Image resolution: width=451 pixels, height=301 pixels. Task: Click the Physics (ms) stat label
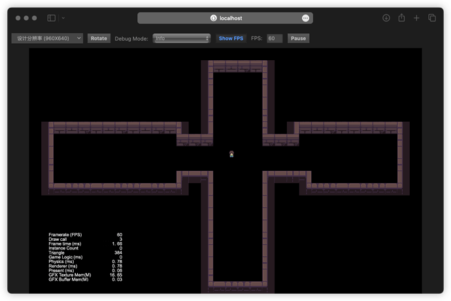61,262
